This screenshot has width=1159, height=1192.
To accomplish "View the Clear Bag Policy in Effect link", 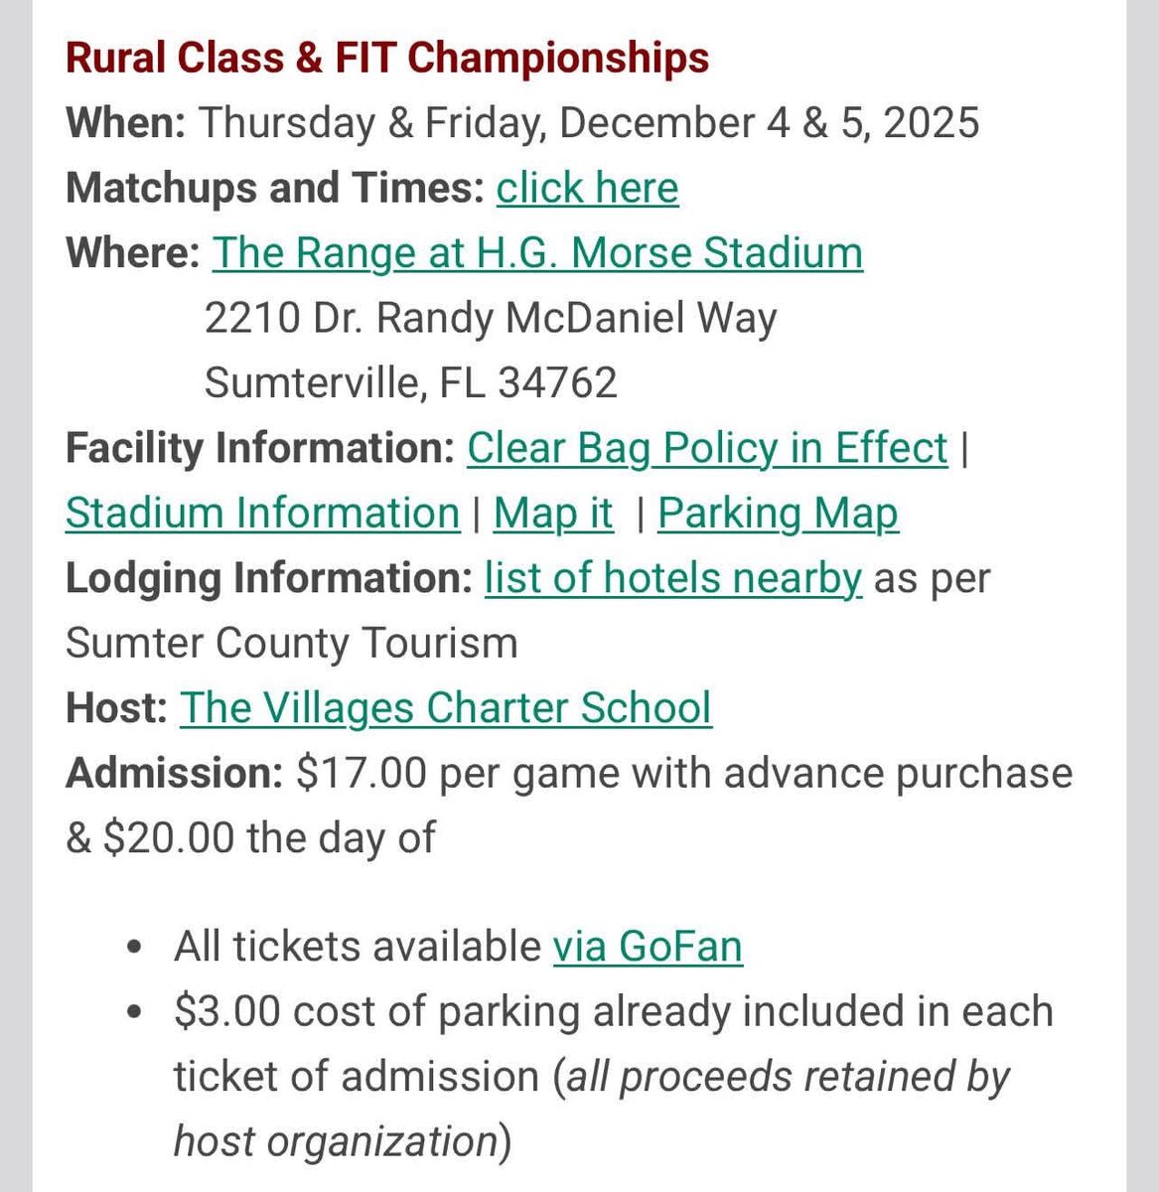I will [707, 448].
